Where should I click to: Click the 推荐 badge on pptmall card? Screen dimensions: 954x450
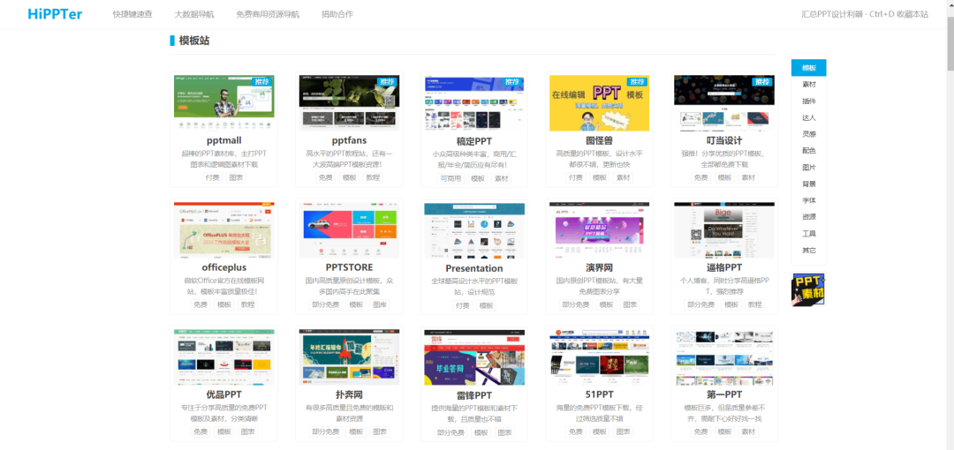coord(261,81)
